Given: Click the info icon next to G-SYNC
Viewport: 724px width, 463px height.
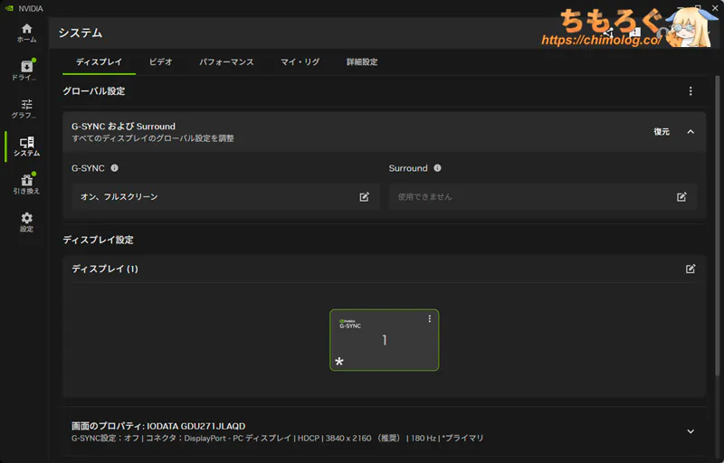Looking at the screenshot, I should coord(115,168).
